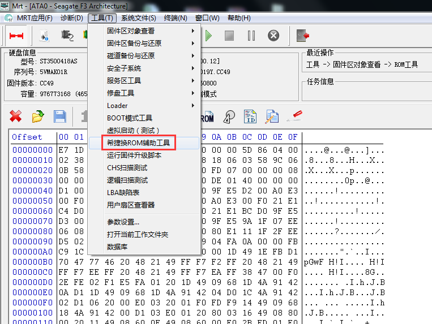Select 希捷换ROM辅助工具 menu item
The width and height of the screenshot is (432, 324).
click(138, 143)
